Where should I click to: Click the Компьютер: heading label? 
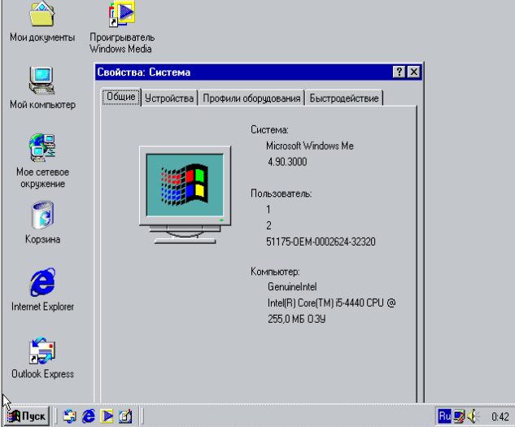[x=275, y=272]
